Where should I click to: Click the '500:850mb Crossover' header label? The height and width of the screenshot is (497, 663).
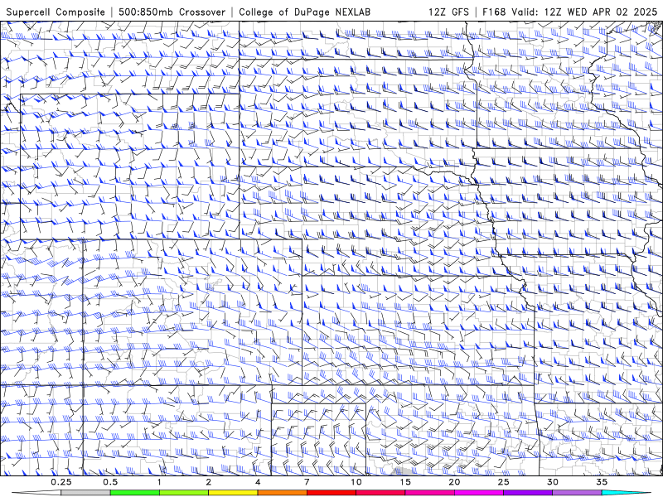click(172, 12)
